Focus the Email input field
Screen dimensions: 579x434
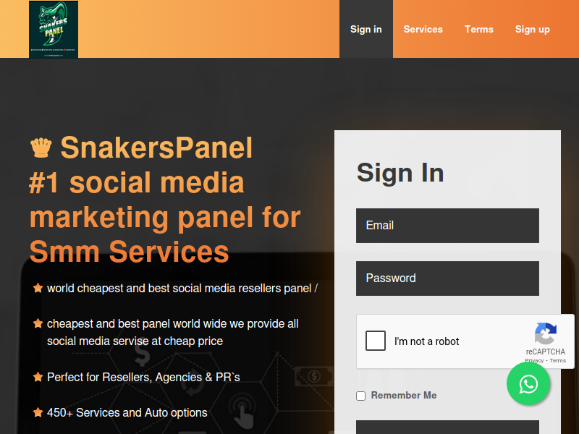pyautogui.click(x=447, y=226)
